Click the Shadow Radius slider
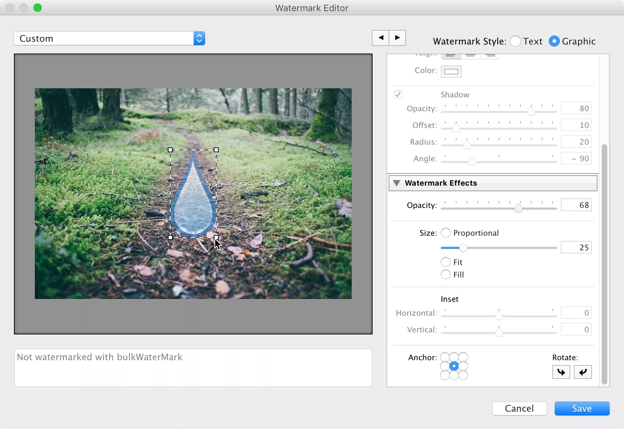Viewport: 624px width, 429px height. coord(499,145)
